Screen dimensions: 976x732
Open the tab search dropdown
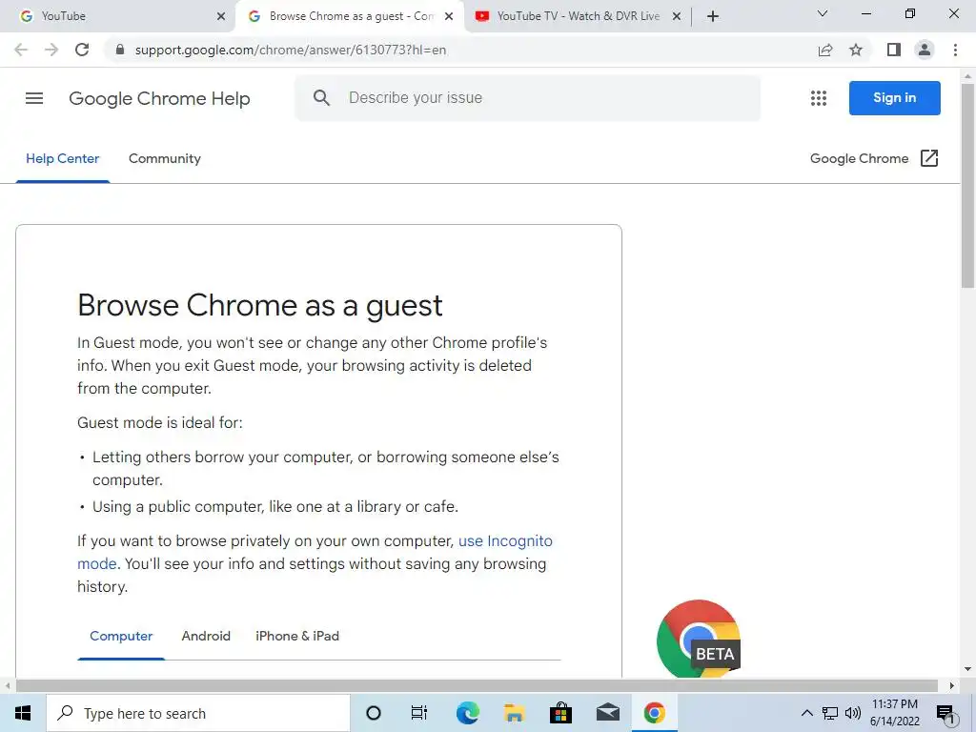(823, 13)
